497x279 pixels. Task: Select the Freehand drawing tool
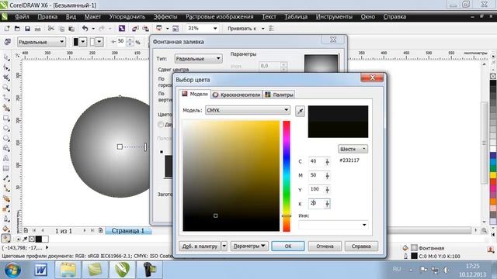[6, 98]
